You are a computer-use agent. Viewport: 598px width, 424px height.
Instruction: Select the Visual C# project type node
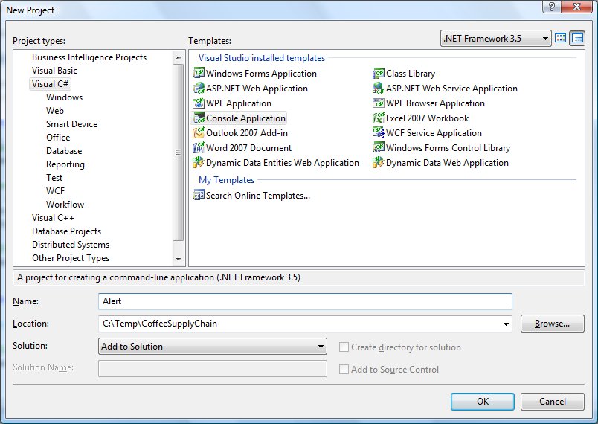coord(51,84)
